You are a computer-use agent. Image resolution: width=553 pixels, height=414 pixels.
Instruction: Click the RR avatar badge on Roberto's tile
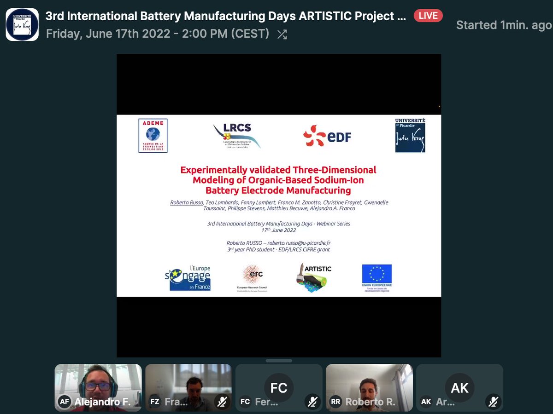[335, 402]
